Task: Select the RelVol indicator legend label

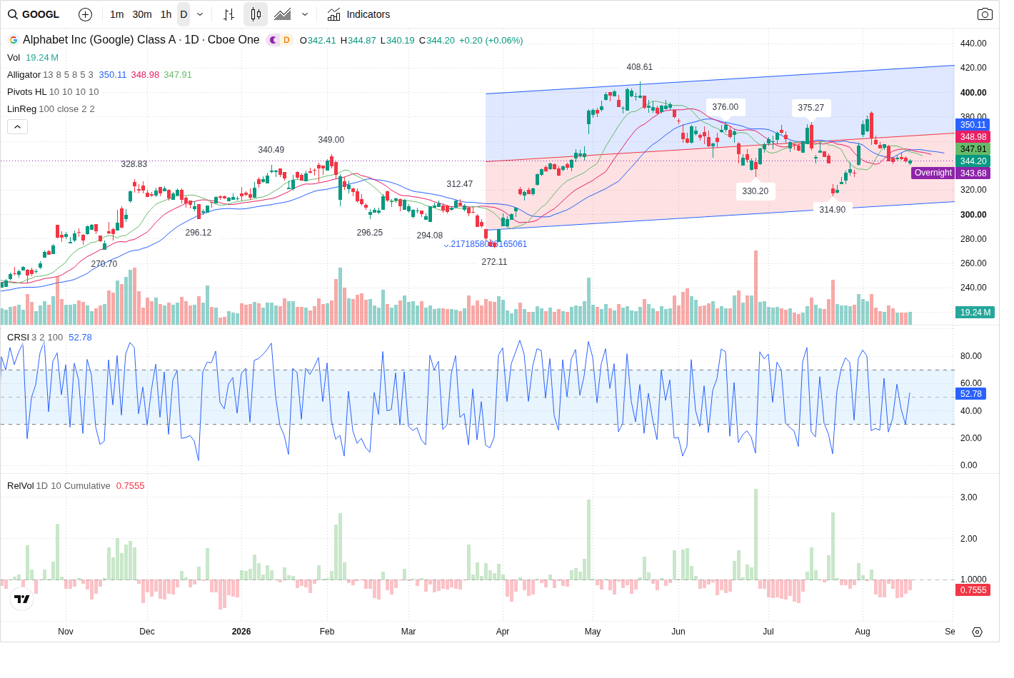Action: (x=20, y=486)
